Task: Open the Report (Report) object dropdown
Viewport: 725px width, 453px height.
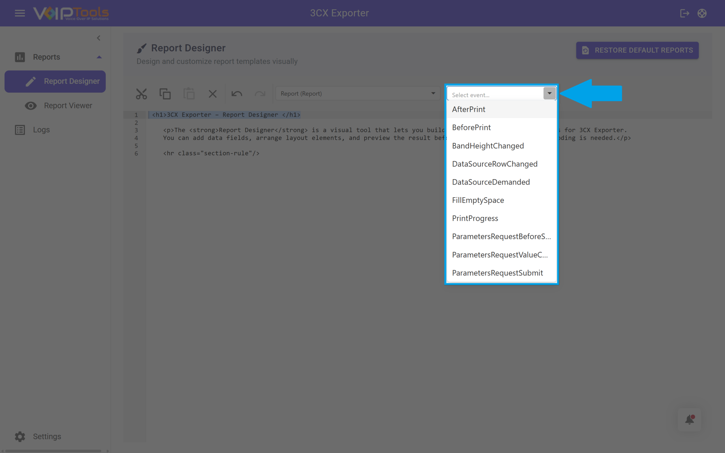Action: (358, 93)
